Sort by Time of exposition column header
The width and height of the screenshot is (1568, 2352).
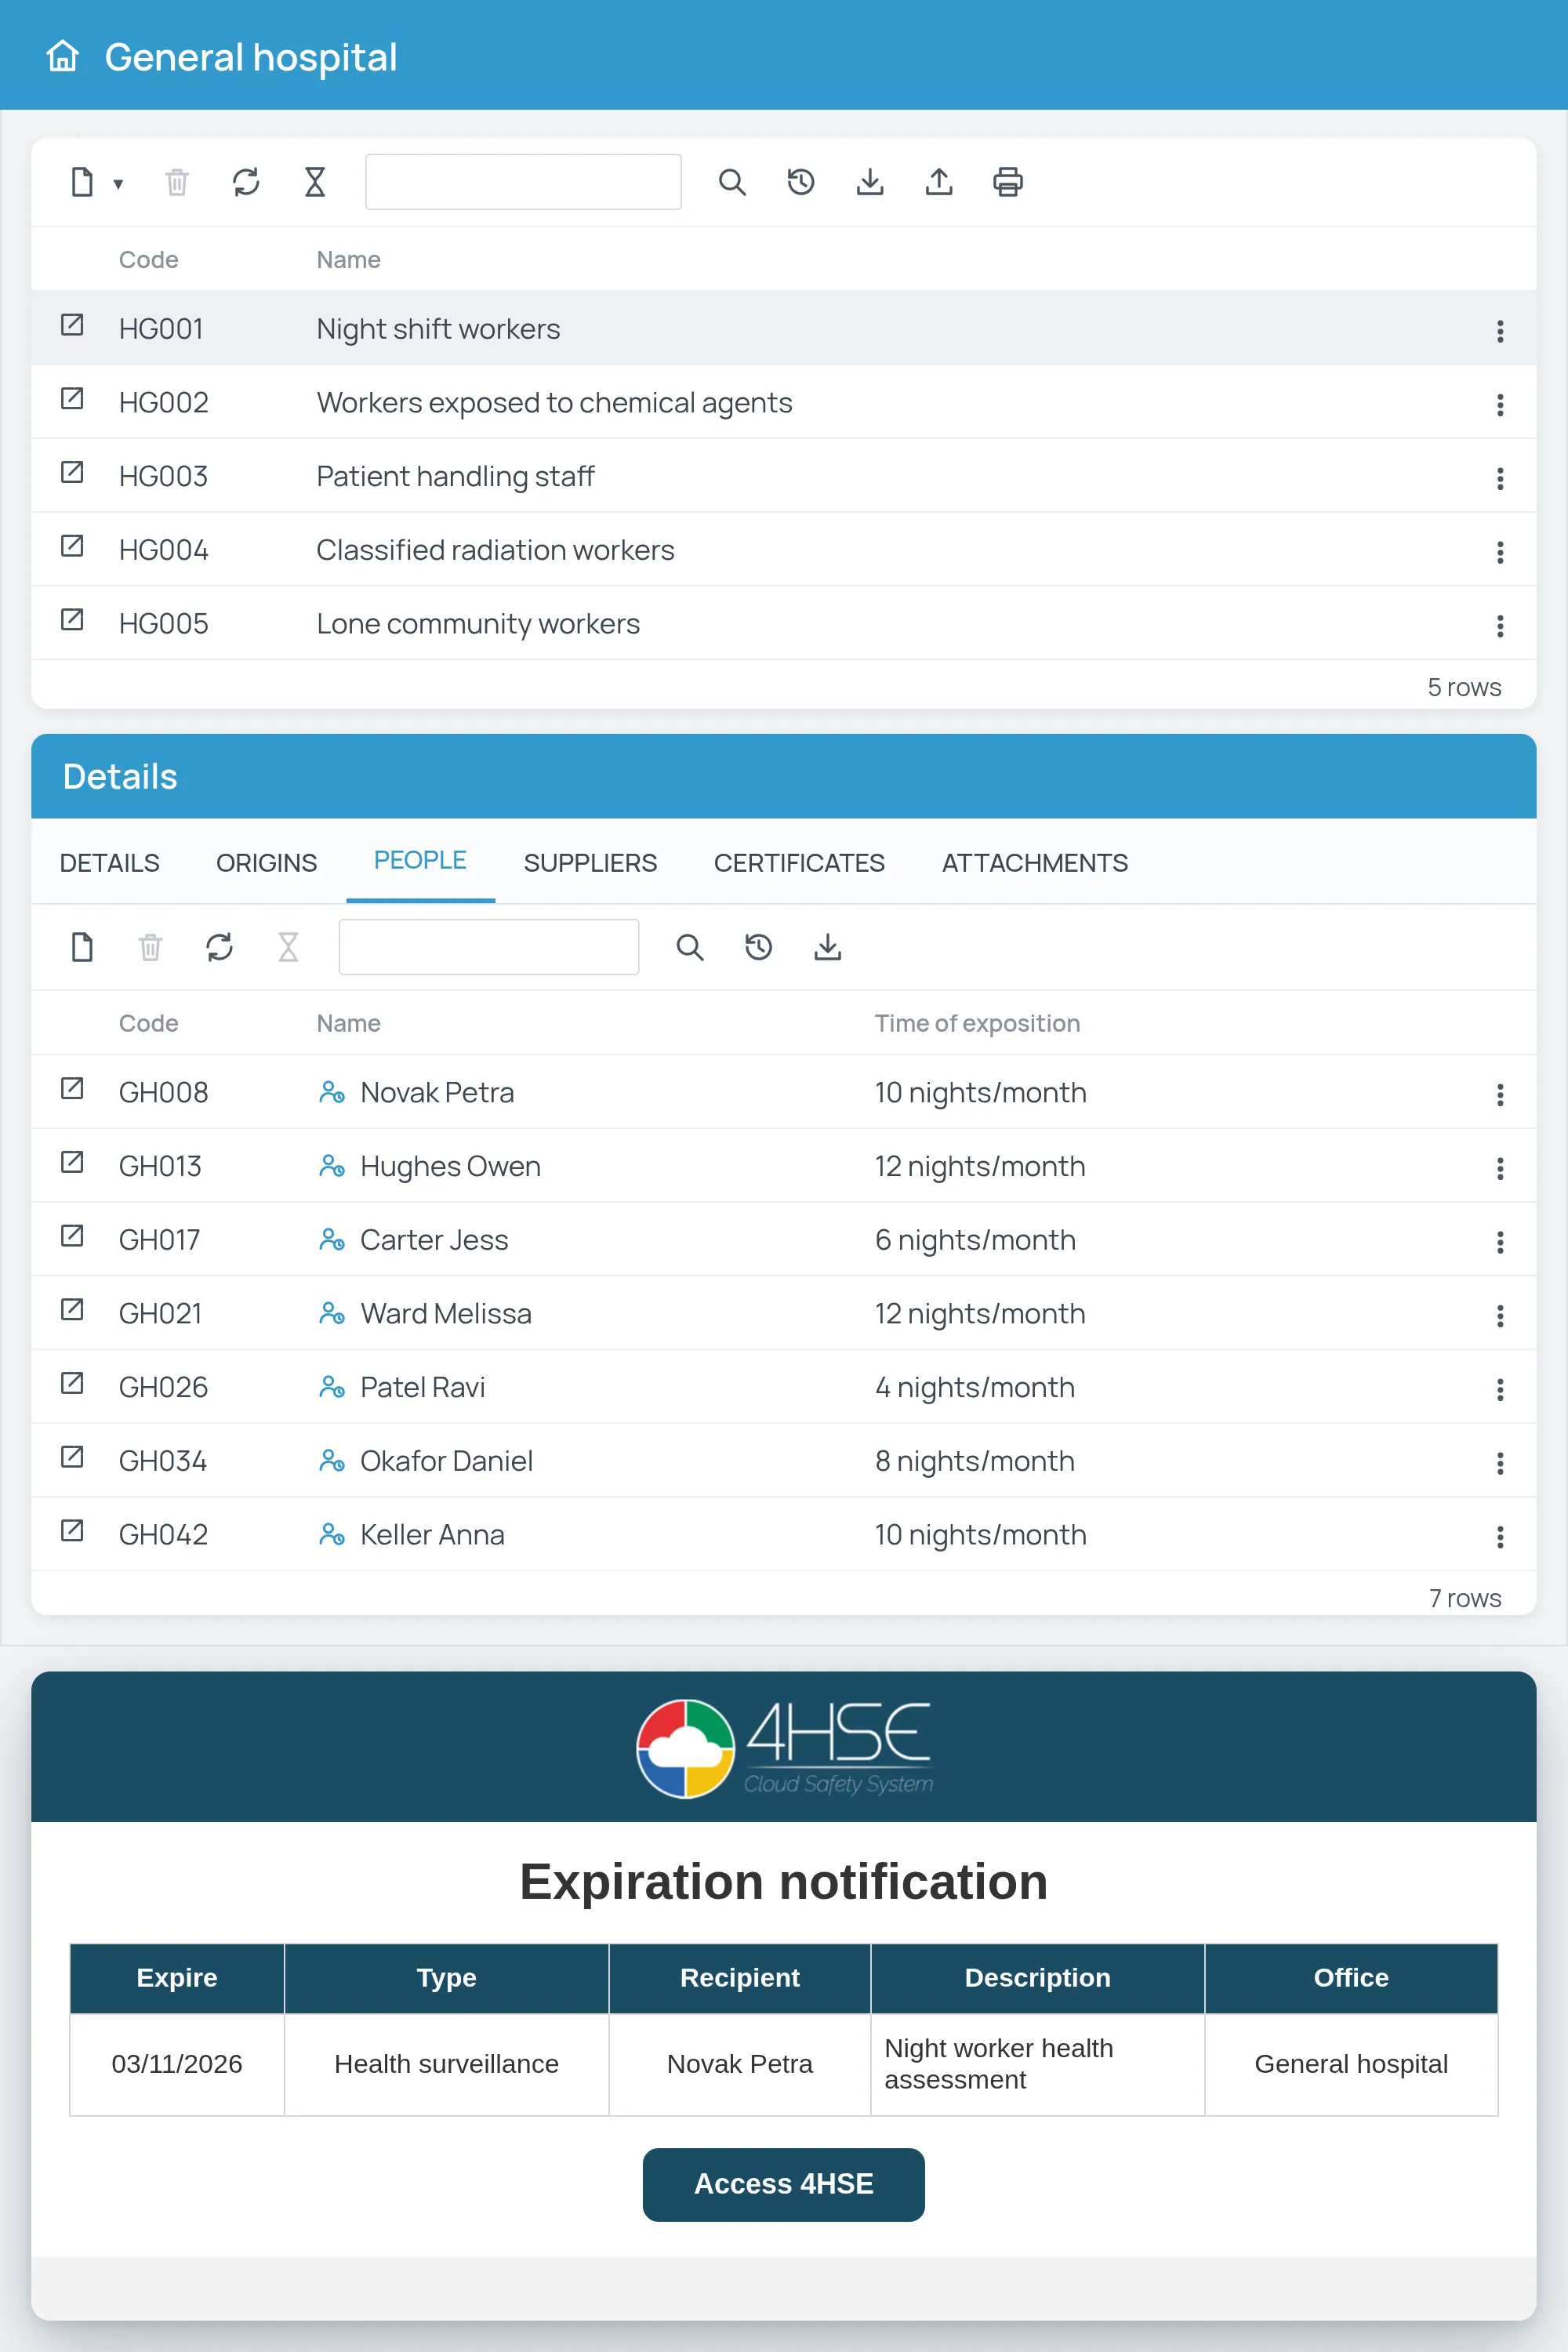coord(977,1023)
